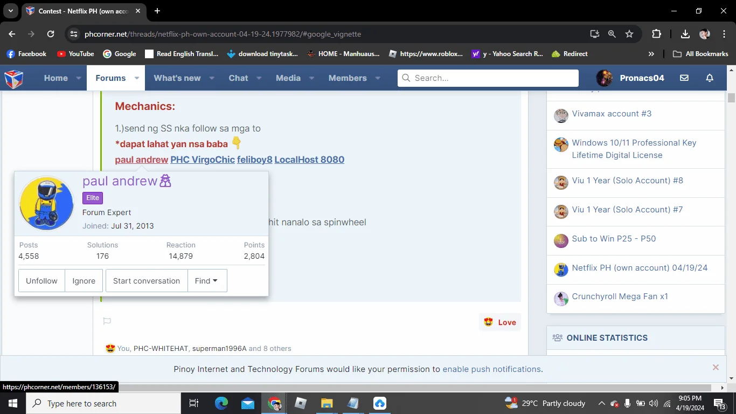Open the Find dropdown
Screen dimensions: 736x414
(x=207, y=281)
